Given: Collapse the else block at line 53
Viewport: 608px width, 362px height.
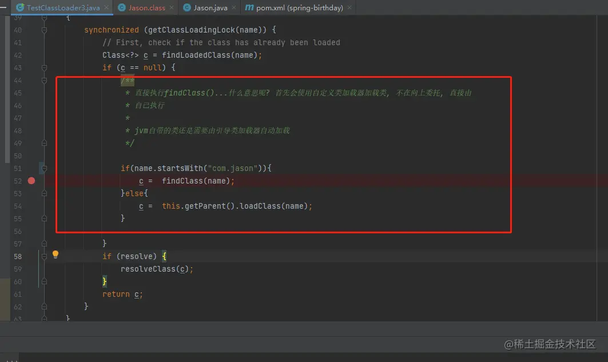Looking at the screenshot, I should (44, 193).
